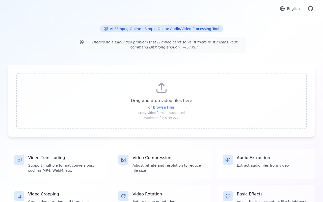The height and width of the screenshot is (202, 323).
Task: Click the Video Cropping crop icon
Action: coord(19,196)
